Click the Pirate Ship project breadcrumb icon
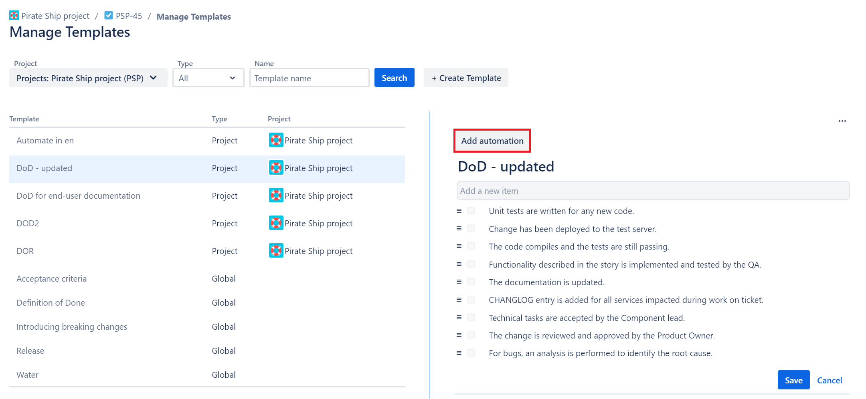866x399 pixels. pos(14,15)
